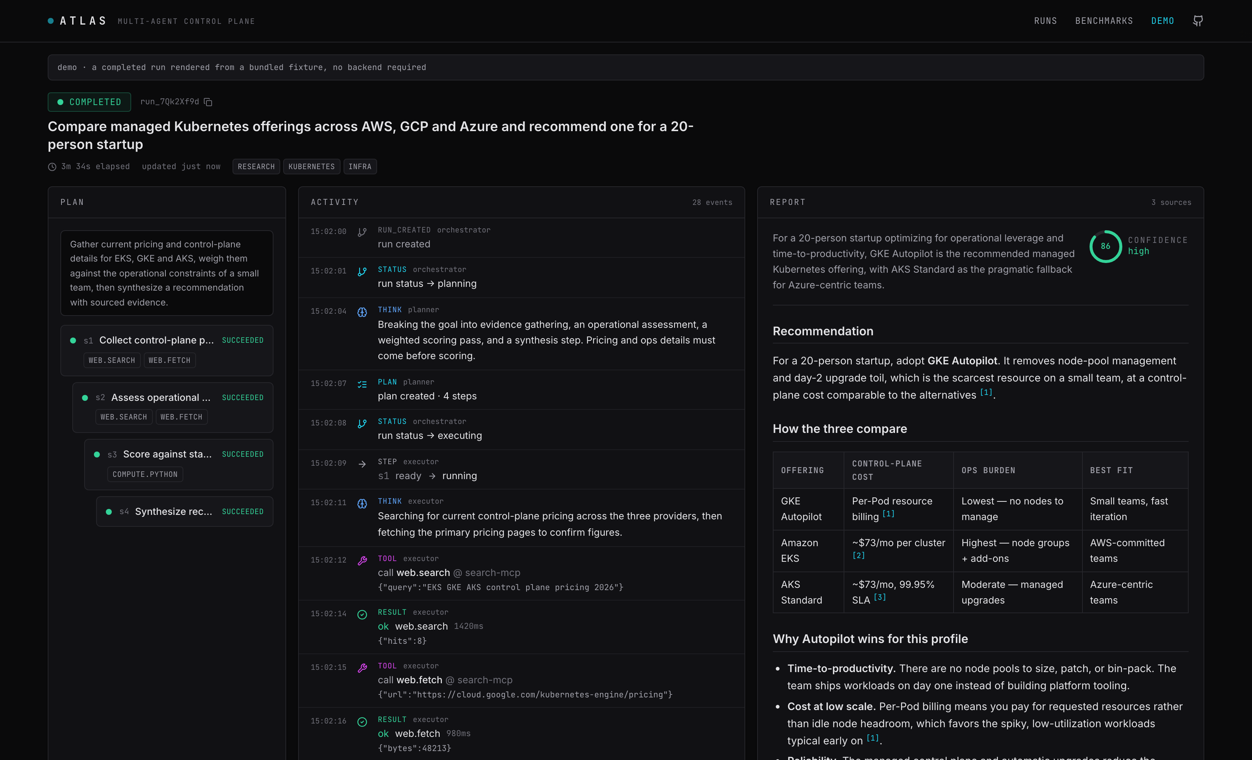Click the clock icon beside elapsed time
The width and height of the screenshot is (1252, 760).
pyautogui.click(x=52, y=167)
